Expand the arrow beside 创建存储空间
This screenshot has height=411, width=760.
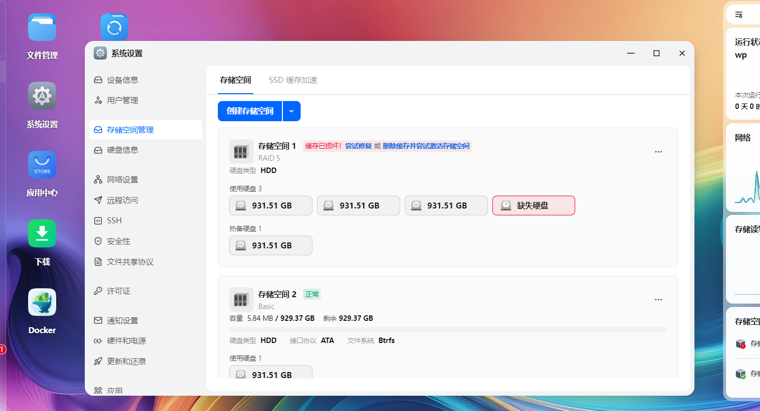pyautogui.click(x=292, y=111)
